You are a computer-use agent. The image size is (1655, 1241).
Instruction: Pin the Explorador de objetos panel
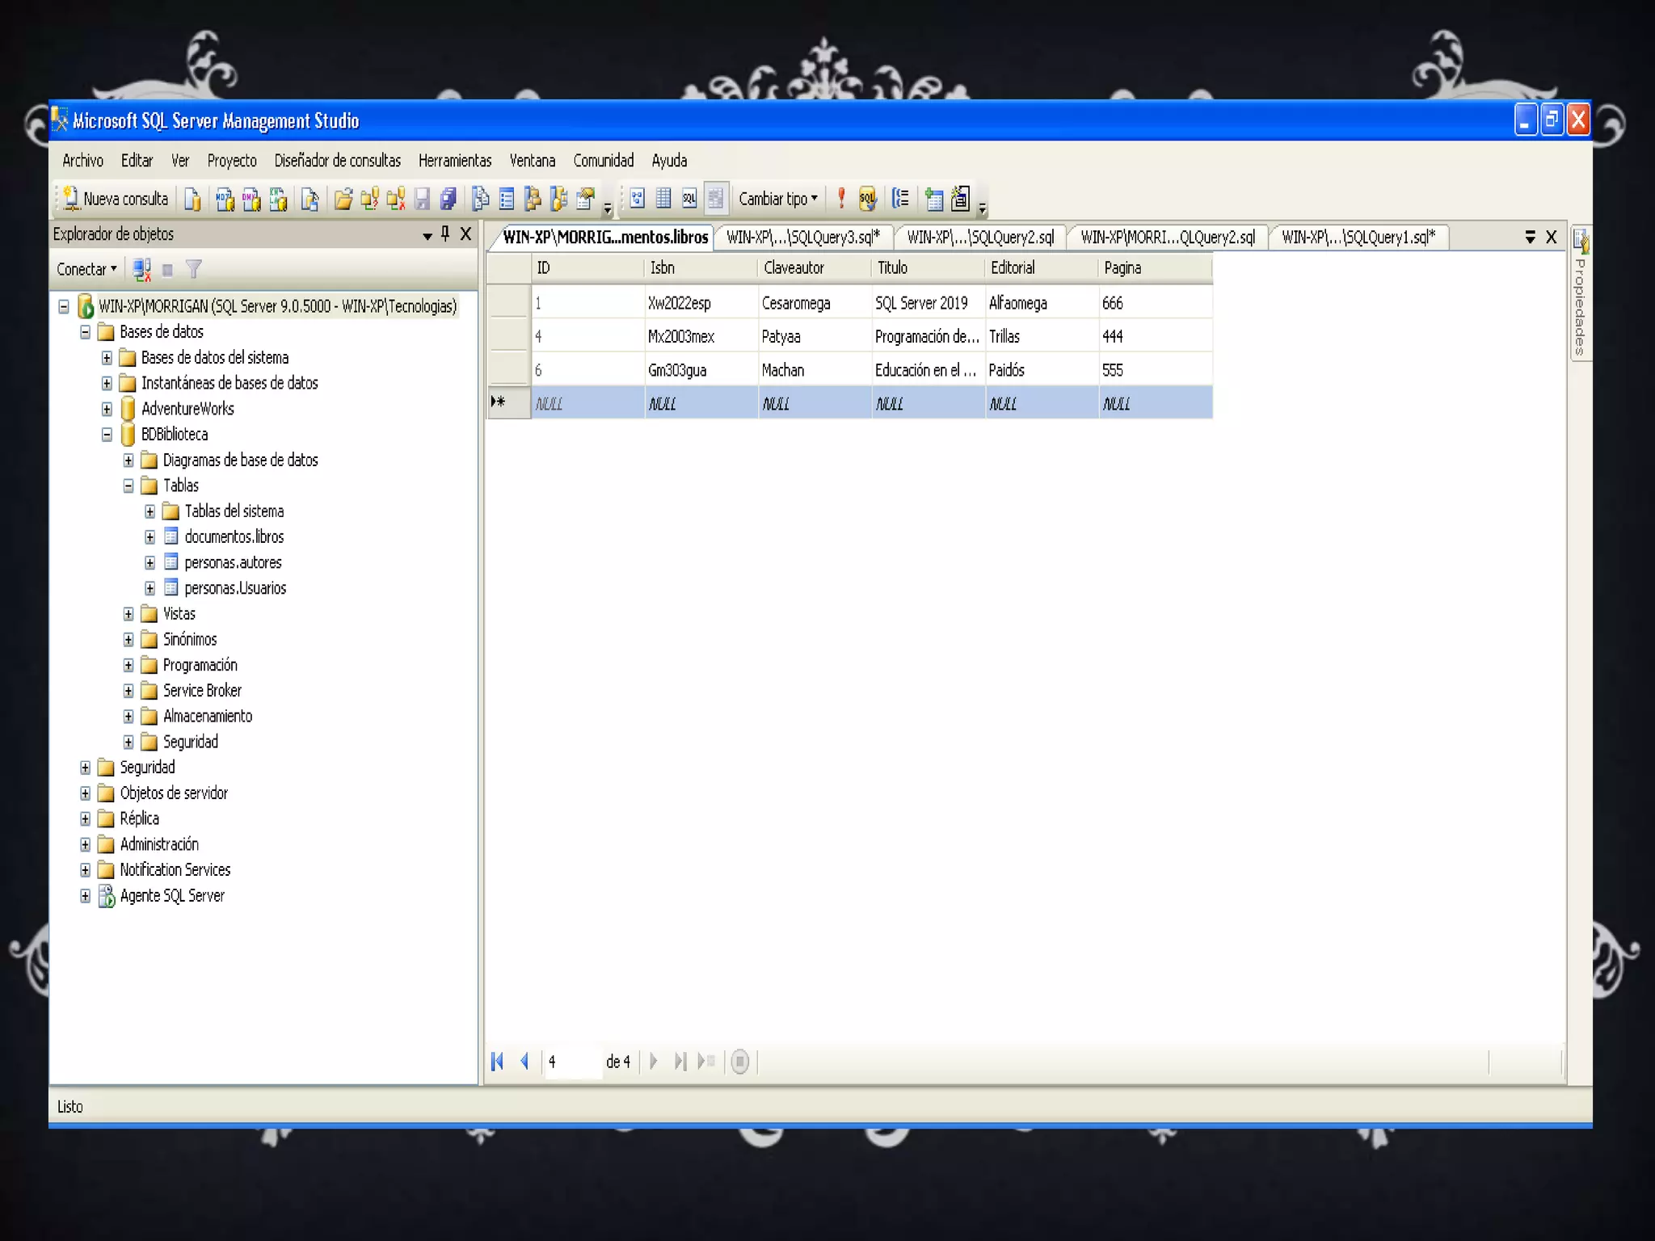[445, 234]
